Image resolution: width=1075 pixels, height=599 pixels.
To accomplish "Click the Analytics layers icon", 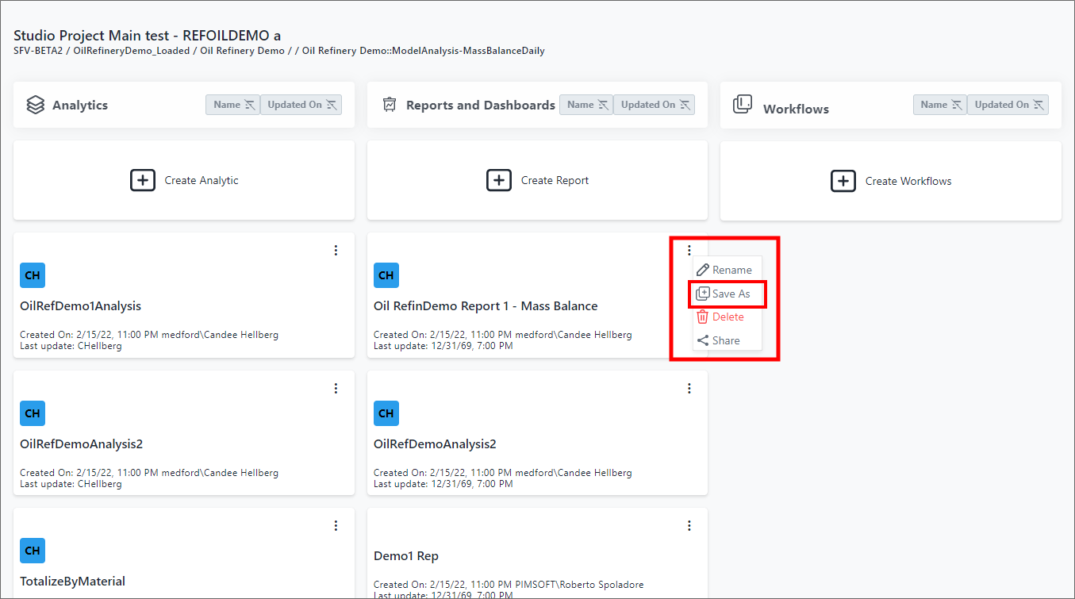I will pos(35,105).
